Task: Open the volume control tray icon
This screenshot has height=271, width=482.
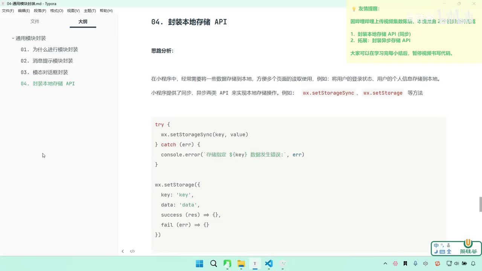Action: click(456, 263)
